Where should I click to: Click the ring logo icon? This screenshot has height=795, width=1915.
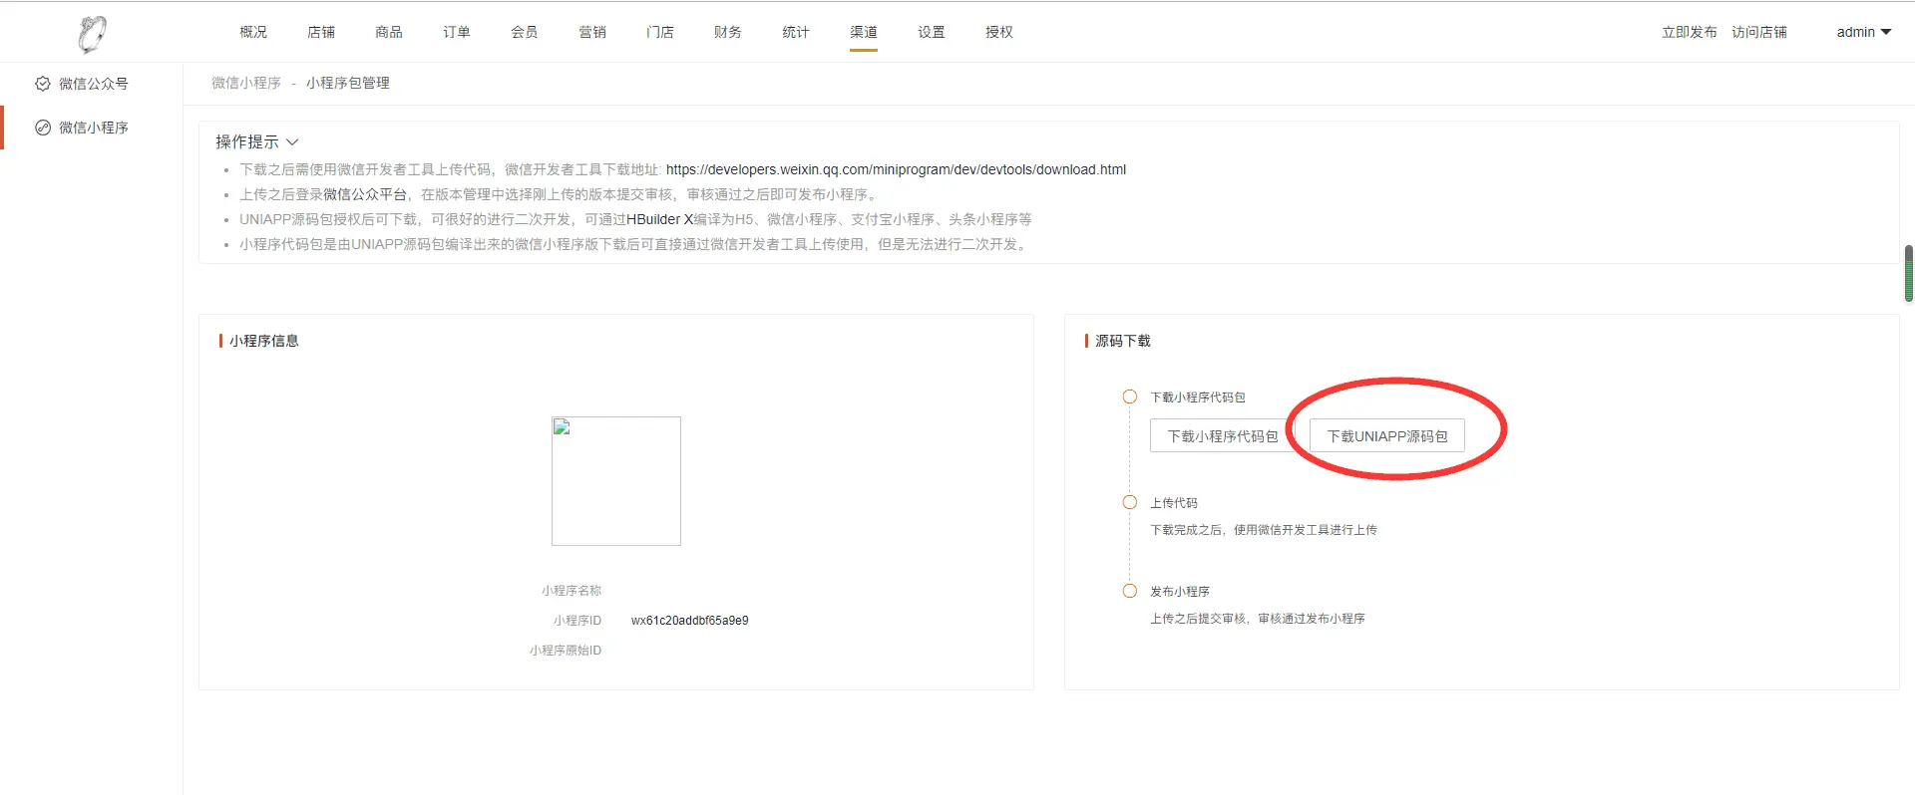click(x=92, y=34)
